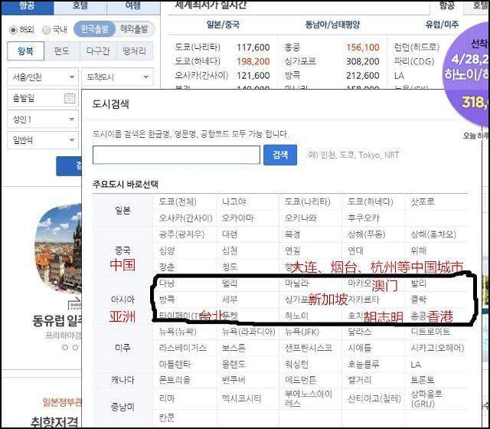Viewport: 490px width, 429px height.
Task: Choose 상해(홍차오) in the city list
Action: click(x=433, y=234)
